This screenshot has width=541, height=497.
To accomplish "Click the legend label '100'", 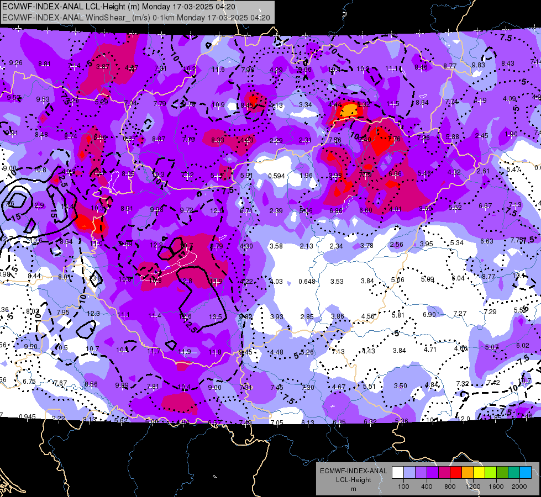I will pyautogui.click(x=403, y=487).
